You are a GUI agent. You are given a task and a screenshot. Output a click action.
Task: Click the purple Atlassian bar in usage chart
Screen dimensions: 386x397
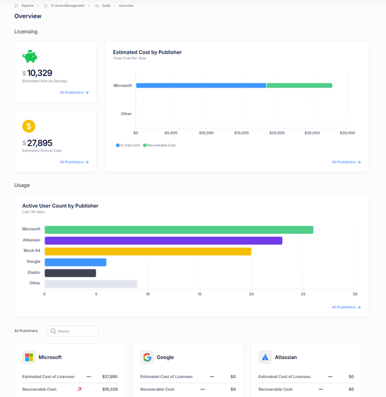(x=163, y=241)
